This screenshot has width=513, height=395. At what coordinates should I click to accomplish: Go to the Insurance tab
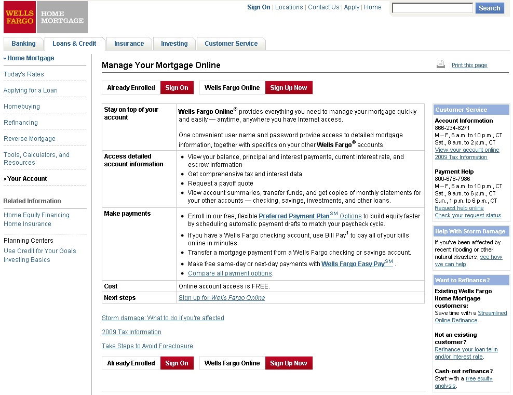129,44
